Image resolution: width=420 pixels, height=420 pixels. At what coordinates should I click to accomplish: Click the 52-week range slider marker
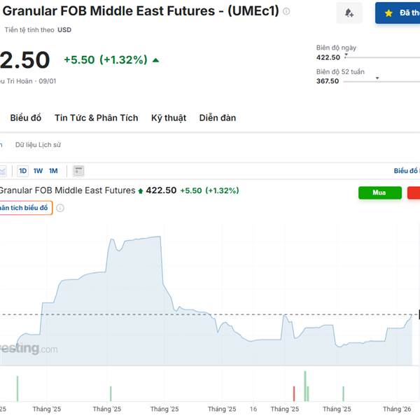pos(377,78)
